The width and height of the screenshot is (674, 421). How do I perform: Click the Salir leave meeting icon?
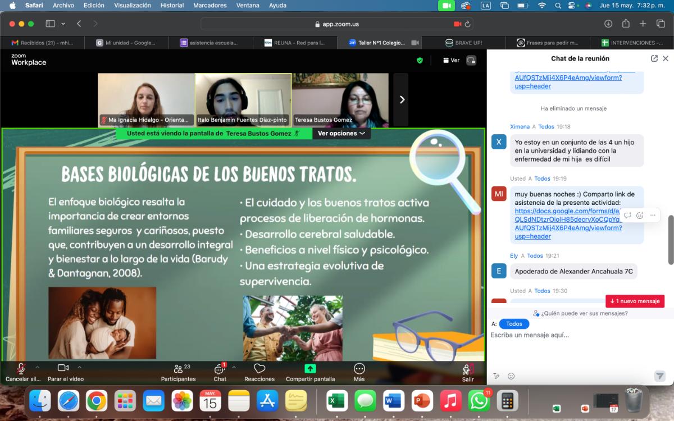467,369
